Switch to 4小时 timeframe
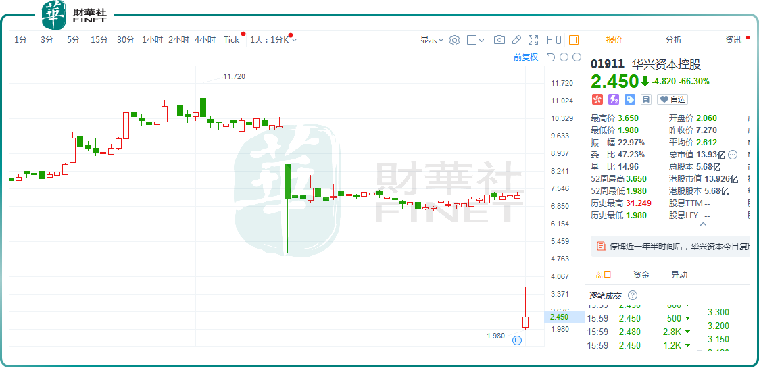The width and height of the screenshot is (759, 381). coord(205,40)
